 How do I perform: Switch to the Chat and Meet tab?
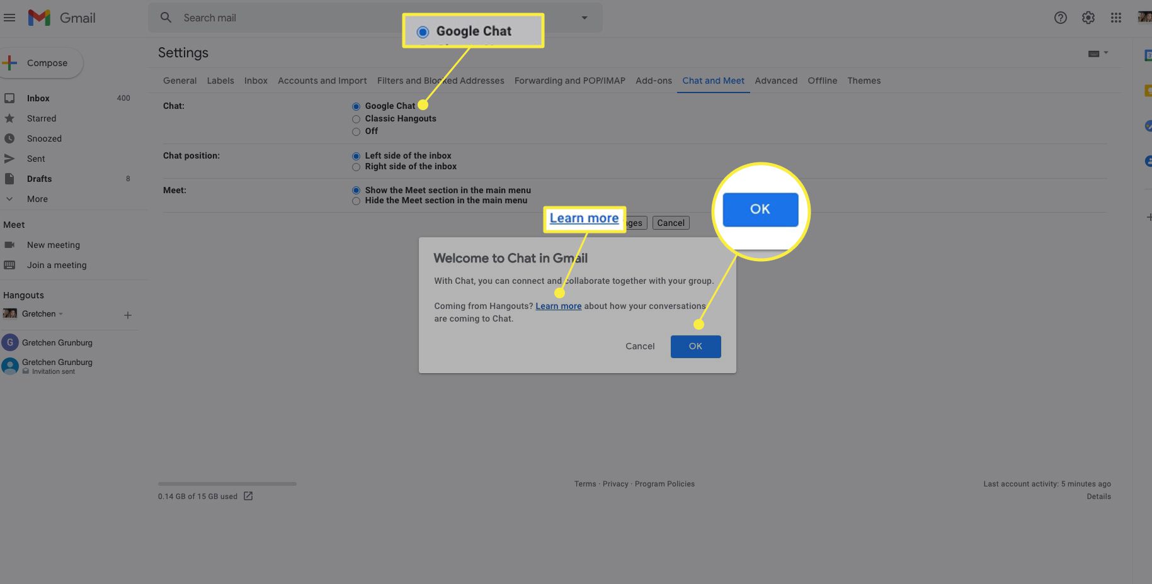tap(713, 81)
